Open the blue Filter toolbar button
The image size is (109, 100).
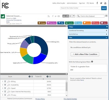coord(61,23)
